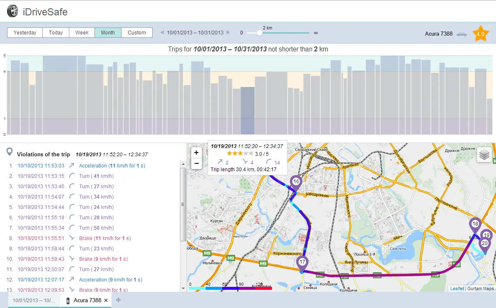Select the Month period filter
Viewport: 496px width, 308px height.
point(108,33)
